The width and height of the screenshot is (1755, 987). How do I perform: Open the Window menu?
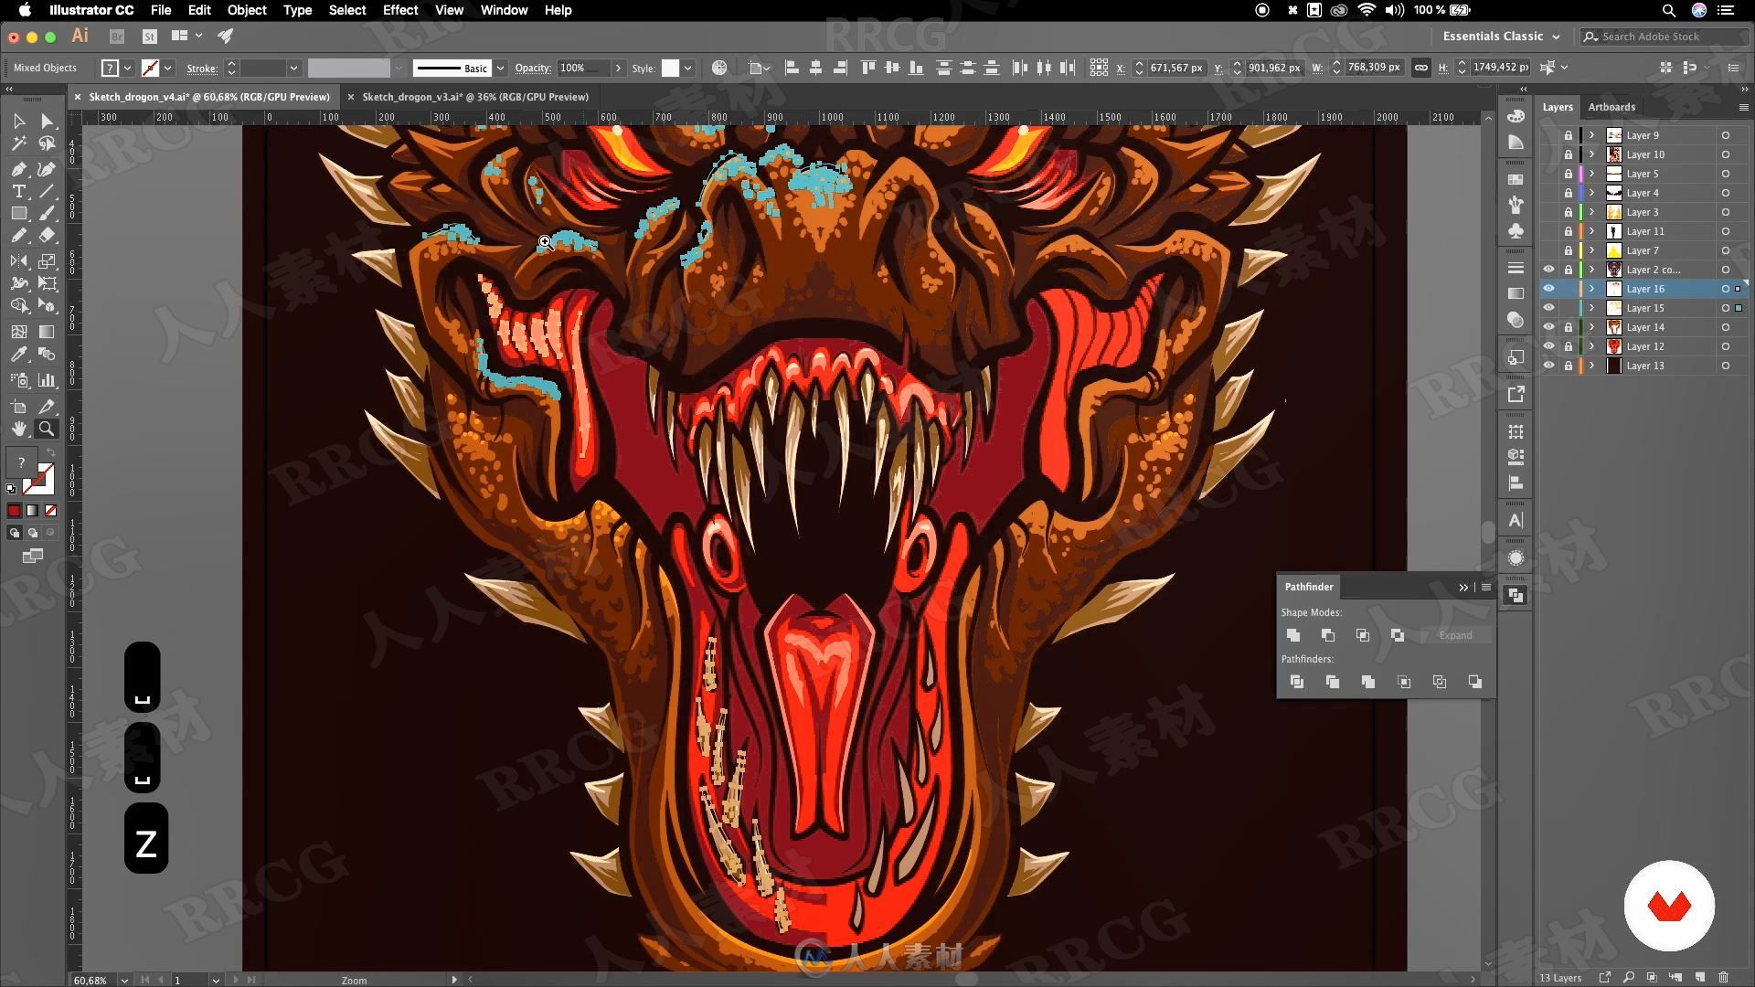(502, 10)
